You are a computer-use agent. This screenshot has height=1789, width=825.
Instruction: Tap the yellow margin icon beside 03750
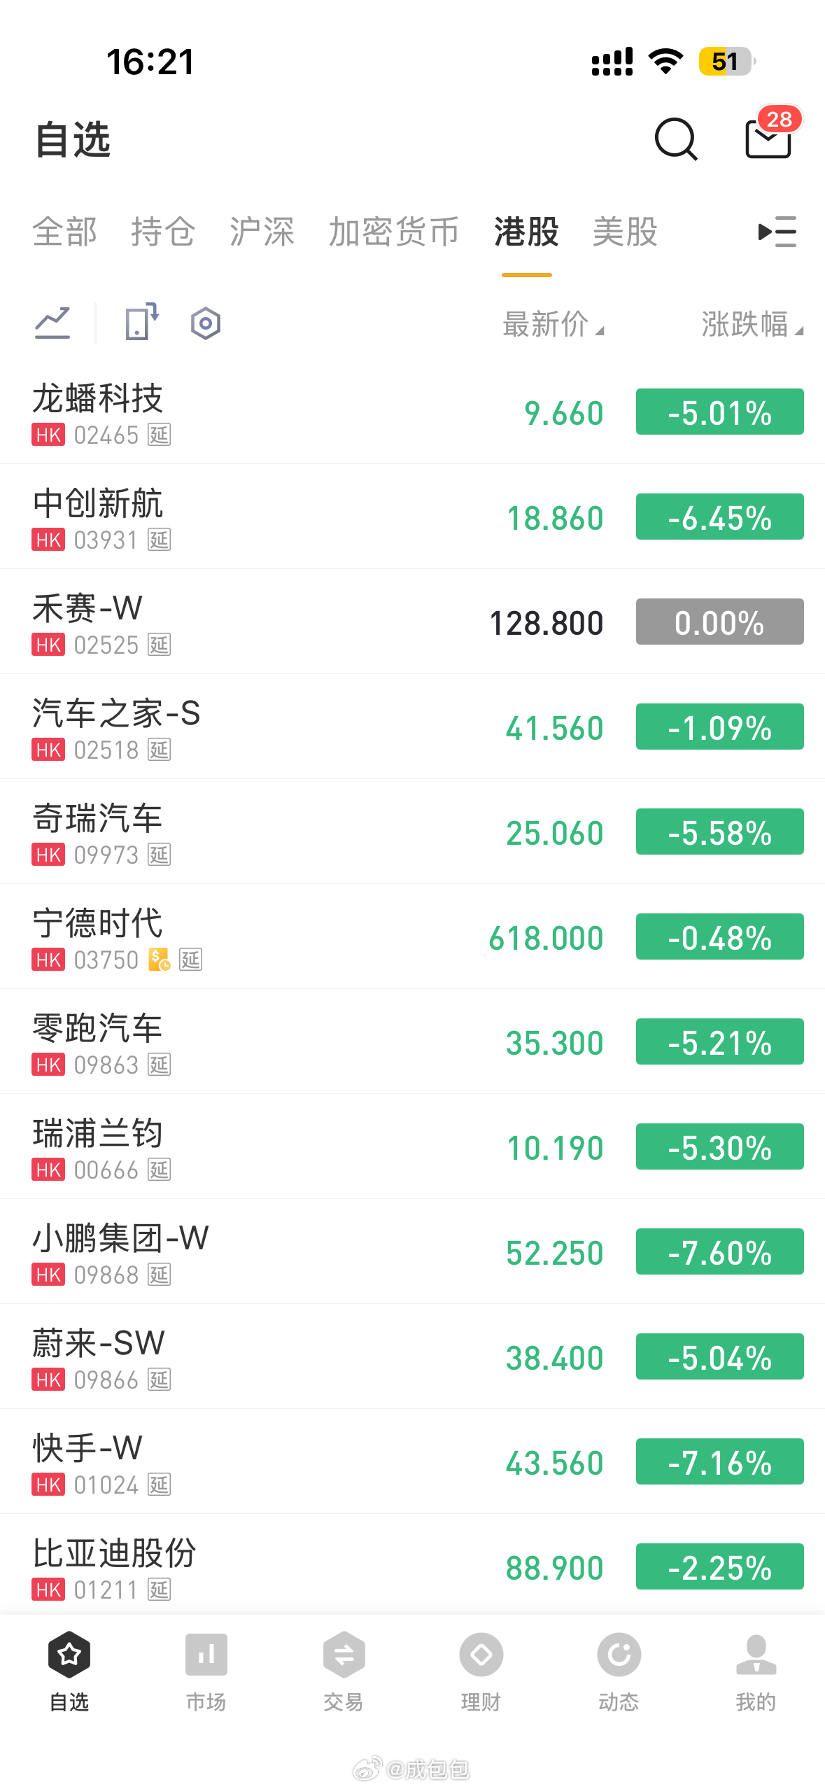tap(159, 960)
